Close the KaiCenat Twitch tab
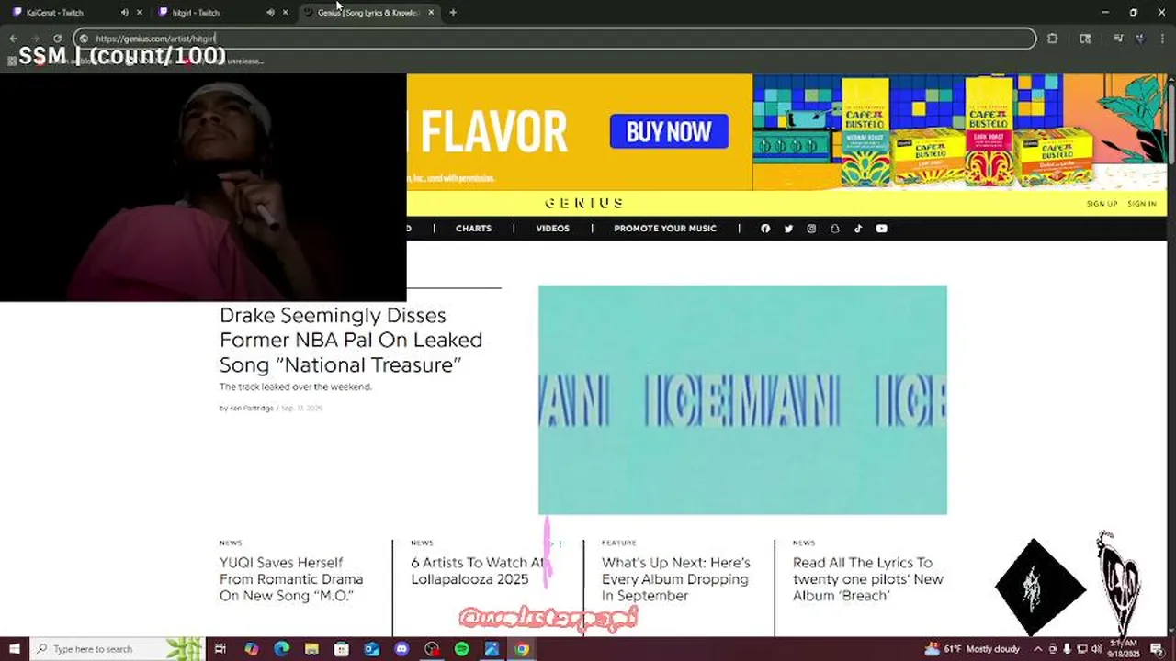 tap(140, 13)
